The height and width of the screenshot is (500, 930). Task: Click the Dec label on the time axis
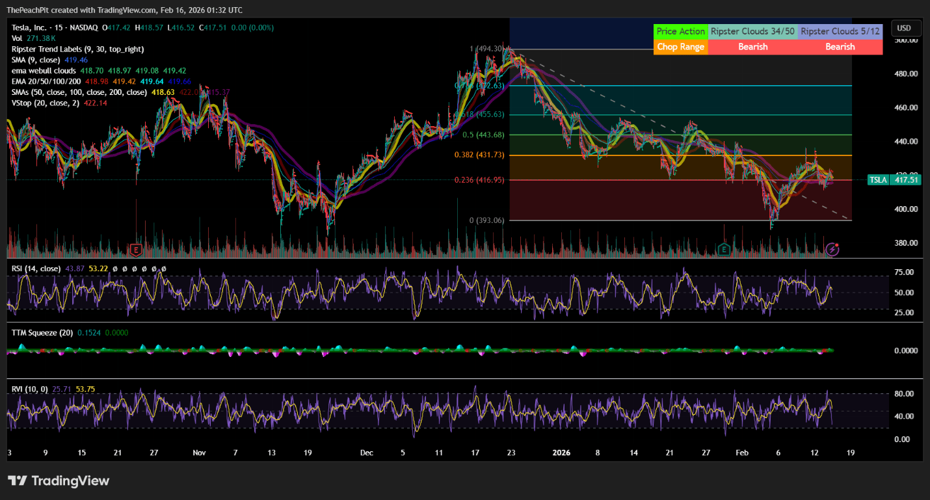(367, 453)
